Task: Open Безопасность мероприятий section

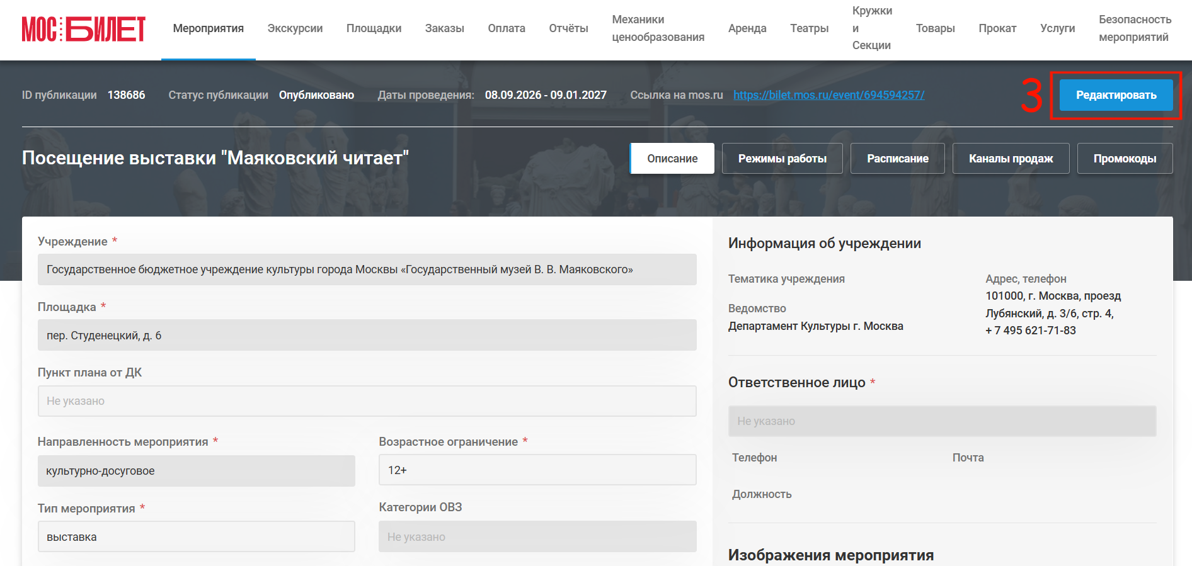Action: pos(1135,28)
